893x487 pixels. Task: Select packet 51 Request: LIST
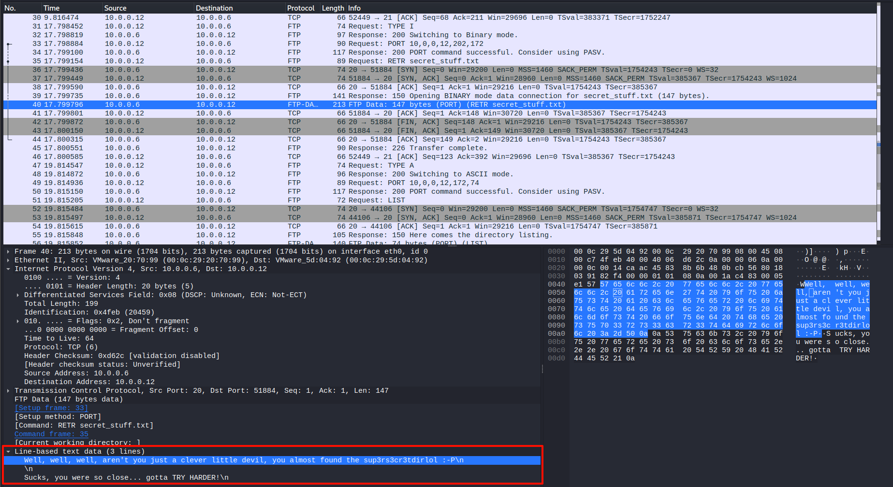coord(439,201)
